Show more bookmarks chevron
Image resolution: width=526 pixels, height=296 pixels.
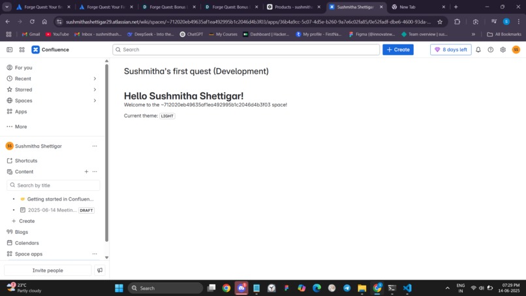click(x=473, y=34)
